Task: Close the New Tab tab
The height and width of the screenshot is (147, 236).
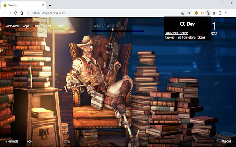Action: pos(43,5)
